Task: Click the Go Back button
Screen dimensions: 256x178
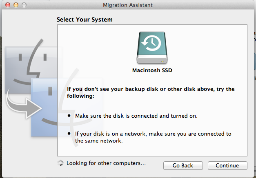Action: [182, 165]
